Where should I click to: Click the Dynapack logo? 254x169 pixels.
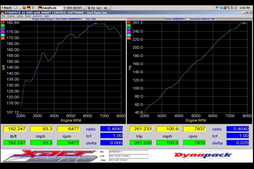point(203,156)
